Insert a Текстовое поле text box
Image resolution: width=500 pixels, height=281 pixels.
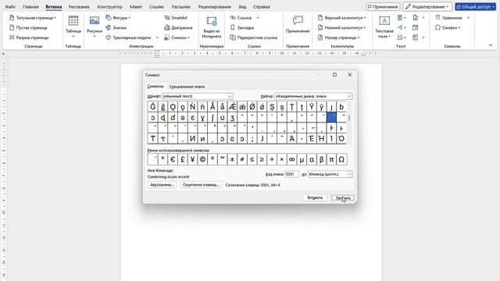click(384, 27)
